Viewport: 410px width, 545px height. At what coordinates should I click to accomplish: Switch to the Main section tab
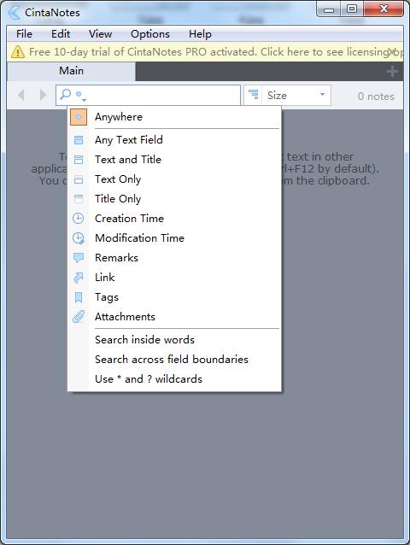point(71,71)
